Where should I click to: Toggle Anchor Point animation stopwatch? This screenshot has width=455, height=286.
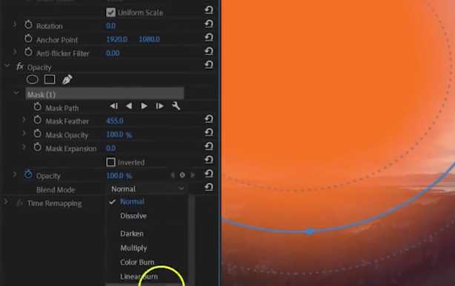pos(28,39)
